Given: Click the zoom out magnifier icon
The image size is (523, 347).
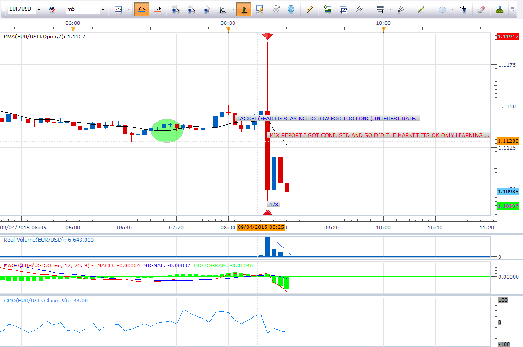Looking at the screenshot, I should tap(191, 9).
